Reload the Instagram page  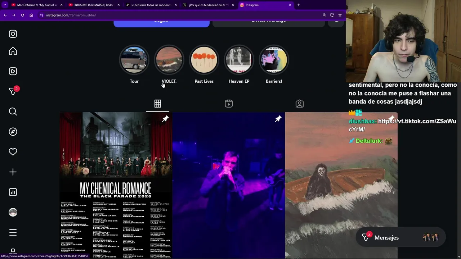click(22, 15)
